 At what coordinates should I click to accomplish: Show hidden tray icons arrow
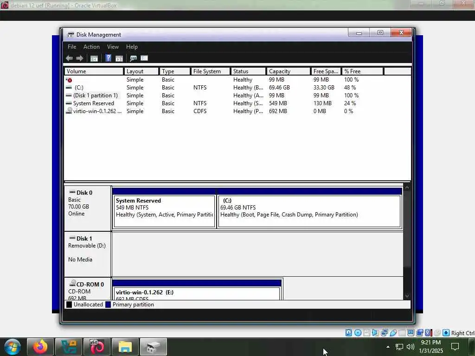[x=388, y=347]
